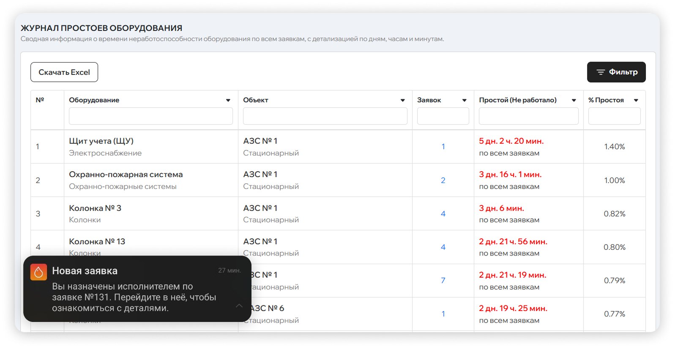
Task: Open requests count link for Щит учета
Action: click(443, 147)
